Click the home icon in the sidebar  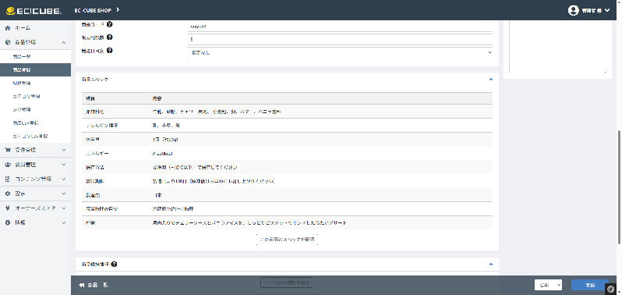coord(8,28)
